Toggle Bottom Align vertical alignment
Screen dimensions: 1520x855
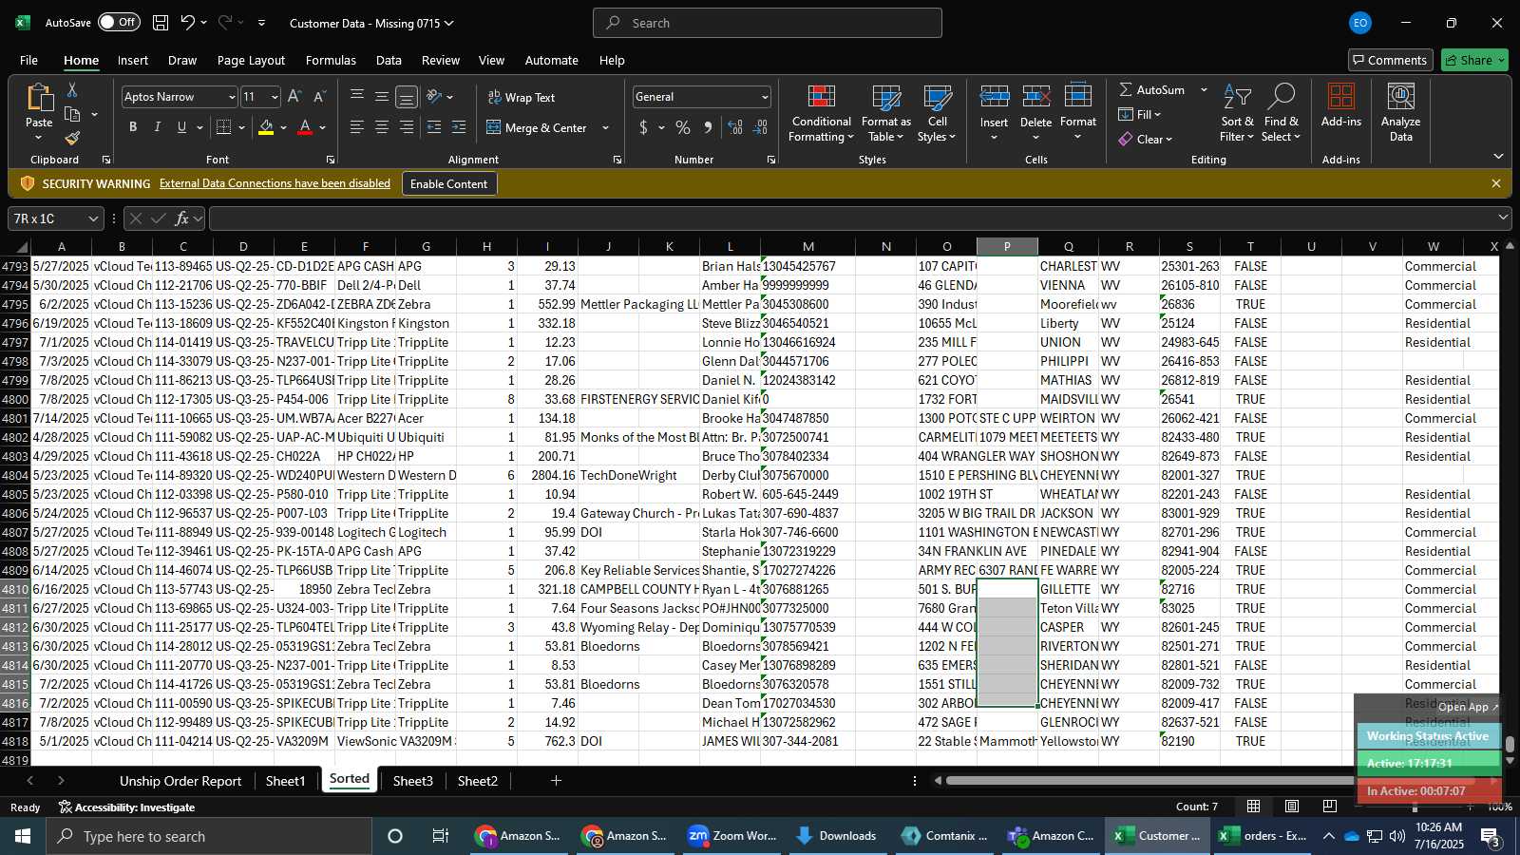pyautogui.click(x=407, y=97)
